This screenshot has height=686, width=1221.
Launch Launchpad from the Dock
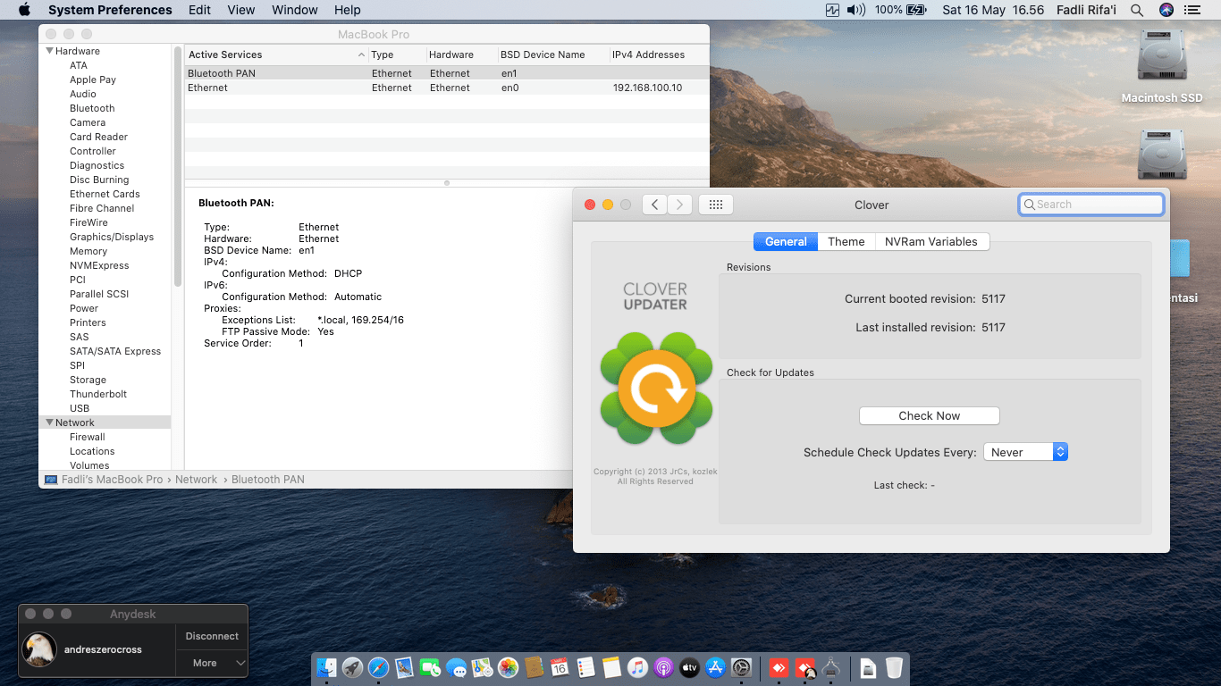tap(353, 667)
